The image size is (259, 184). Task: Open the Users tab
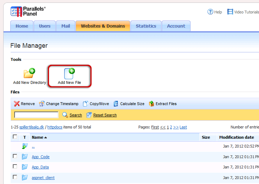pyautogui.click(x=45, y=26)
